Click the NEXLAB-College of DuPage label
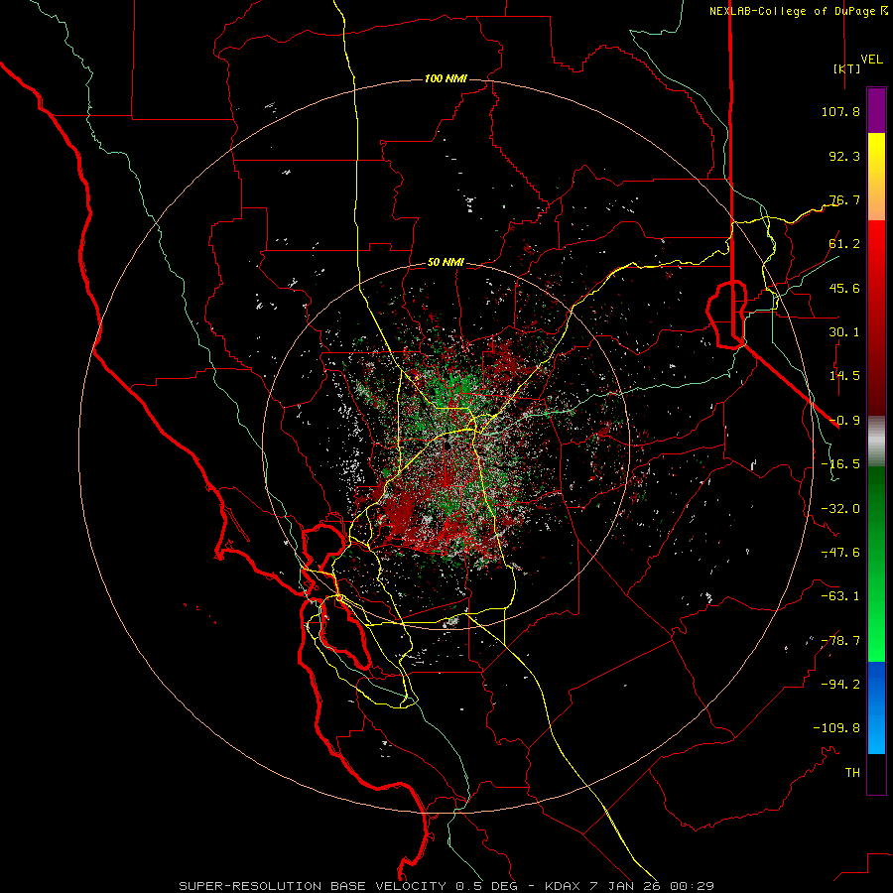893x893 pixels. [793, 11]
